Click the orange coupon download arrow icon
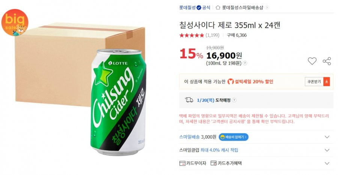Image resolution: width=338 pixels, height=175 pixels. click(x=327, y=82)
